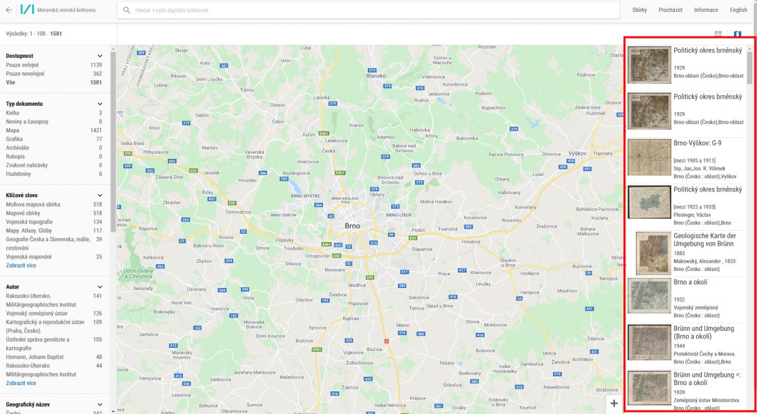
Task: Open the Brno-Výškov: G-9 result title
Action: tap(697, 143)
